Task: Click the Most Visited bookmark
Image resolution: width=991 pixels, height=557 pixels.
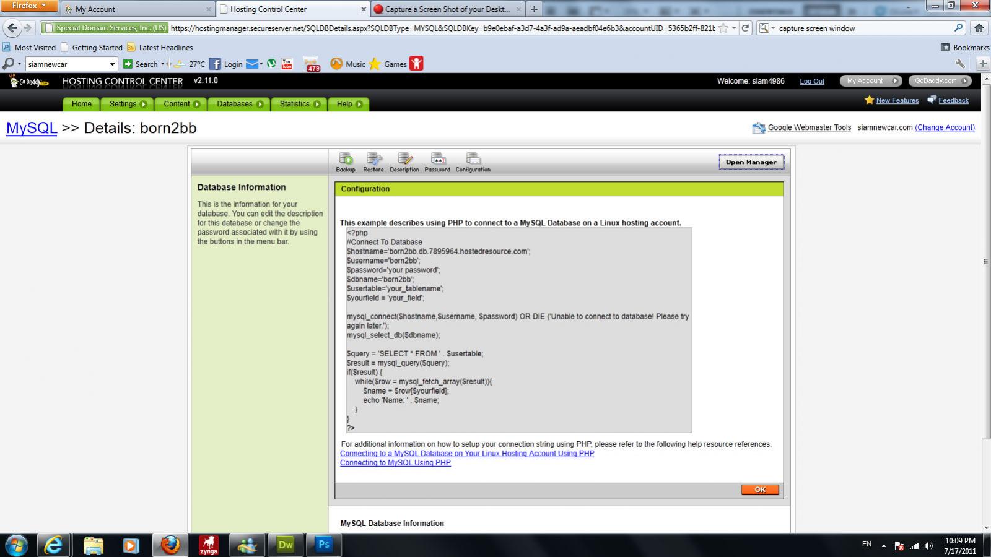Action: [29, 48]
